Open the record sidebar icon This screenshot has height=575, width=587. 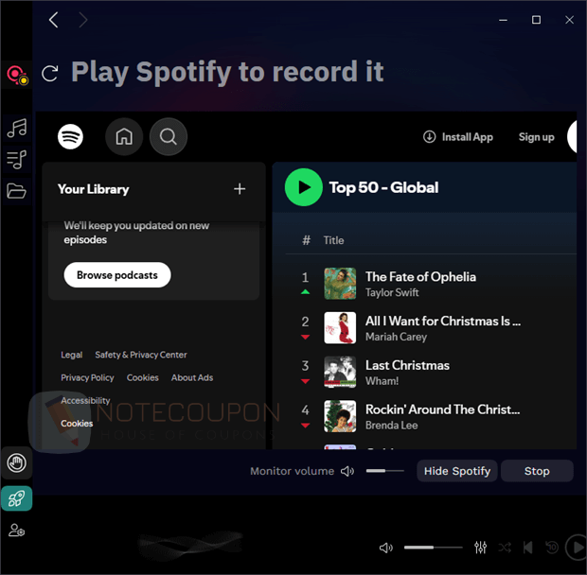coord(17,75)
